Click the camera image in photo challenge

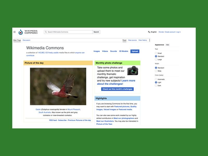click(x=133, y=70)
